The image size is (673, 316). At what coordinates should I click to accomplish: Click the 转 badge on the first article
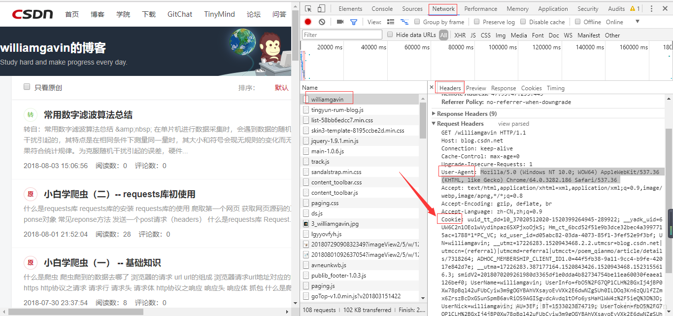tap(31, 115)
